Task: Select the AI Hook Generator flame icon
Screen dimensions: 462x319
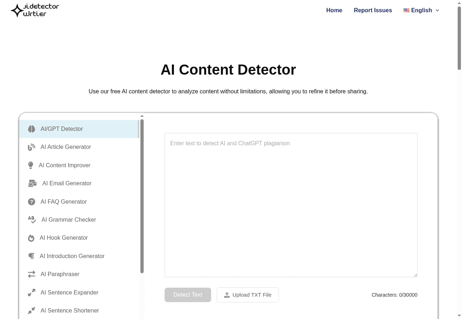Action: 31,238
